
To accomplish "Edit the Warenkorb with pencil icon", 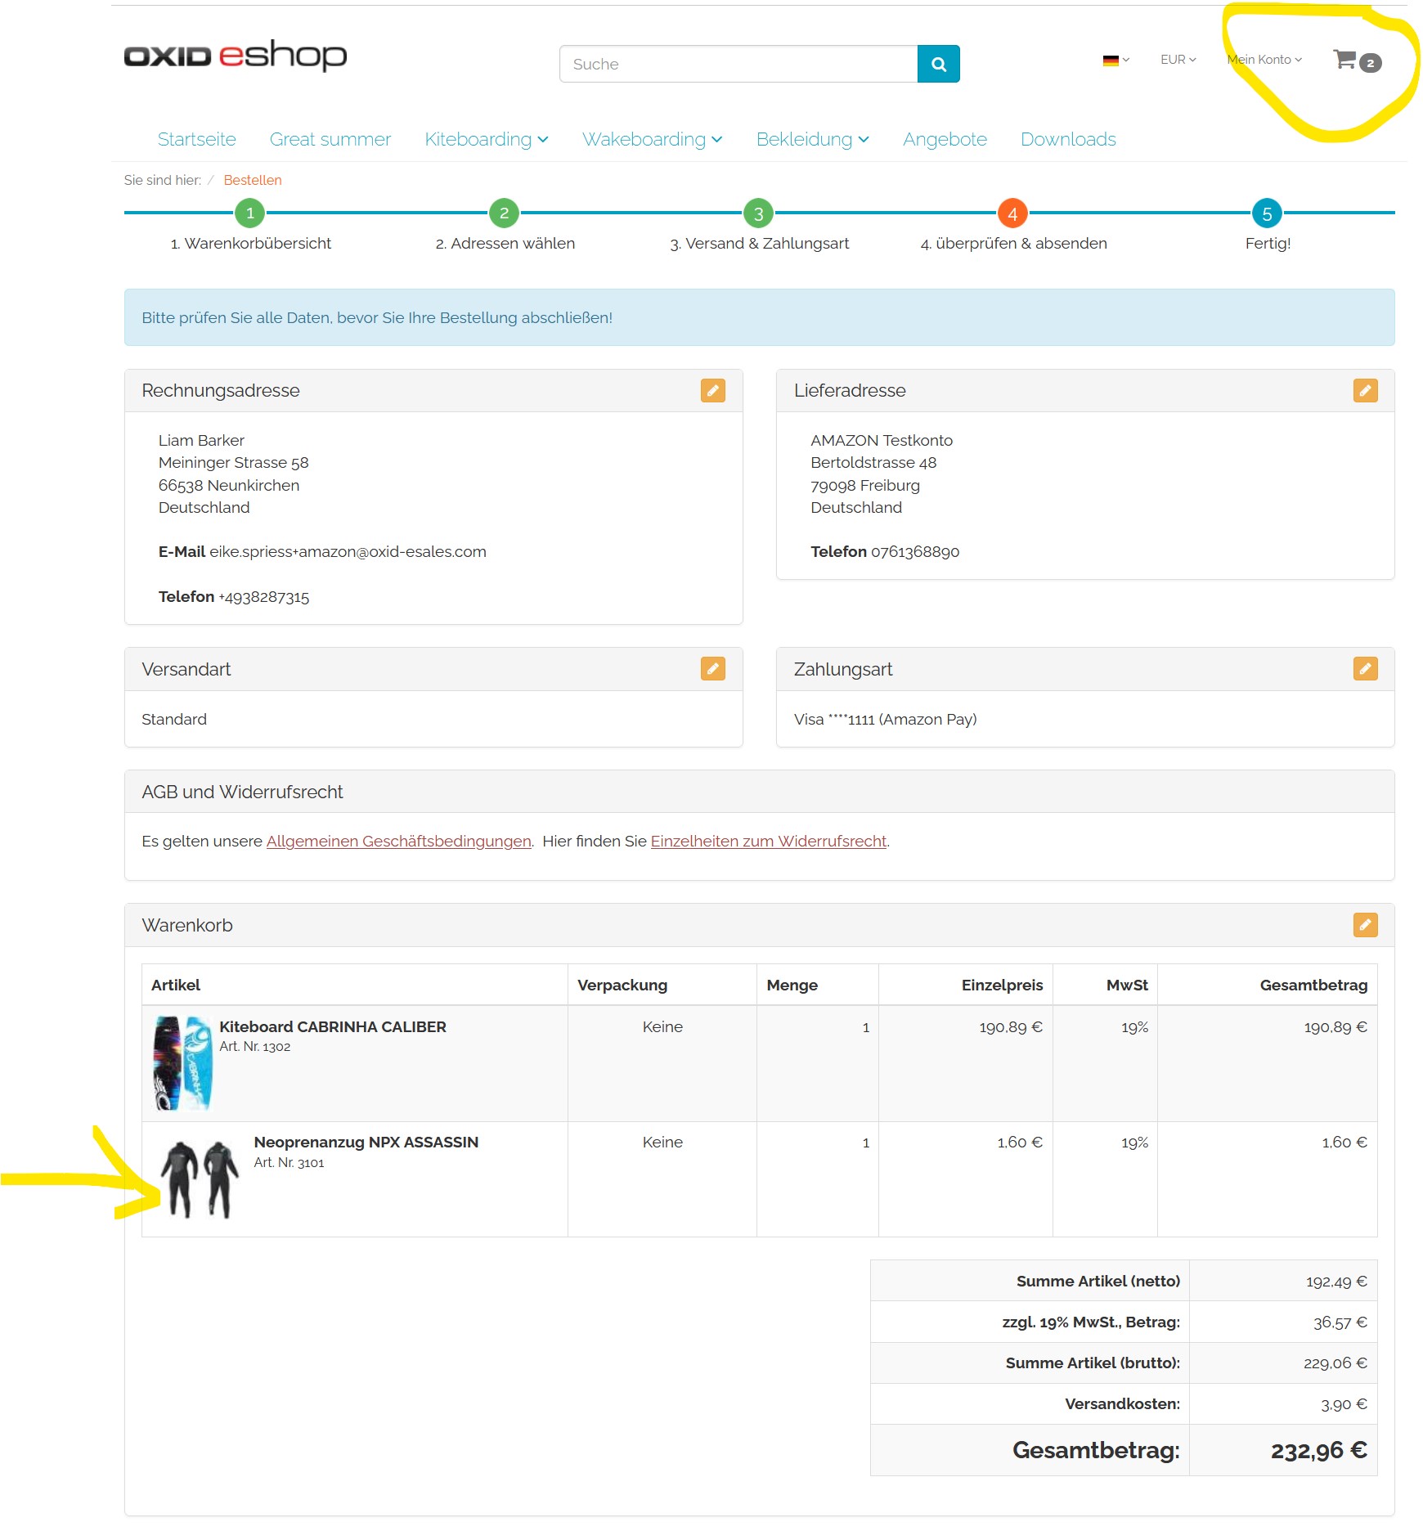I will (x=1364, y=925).
